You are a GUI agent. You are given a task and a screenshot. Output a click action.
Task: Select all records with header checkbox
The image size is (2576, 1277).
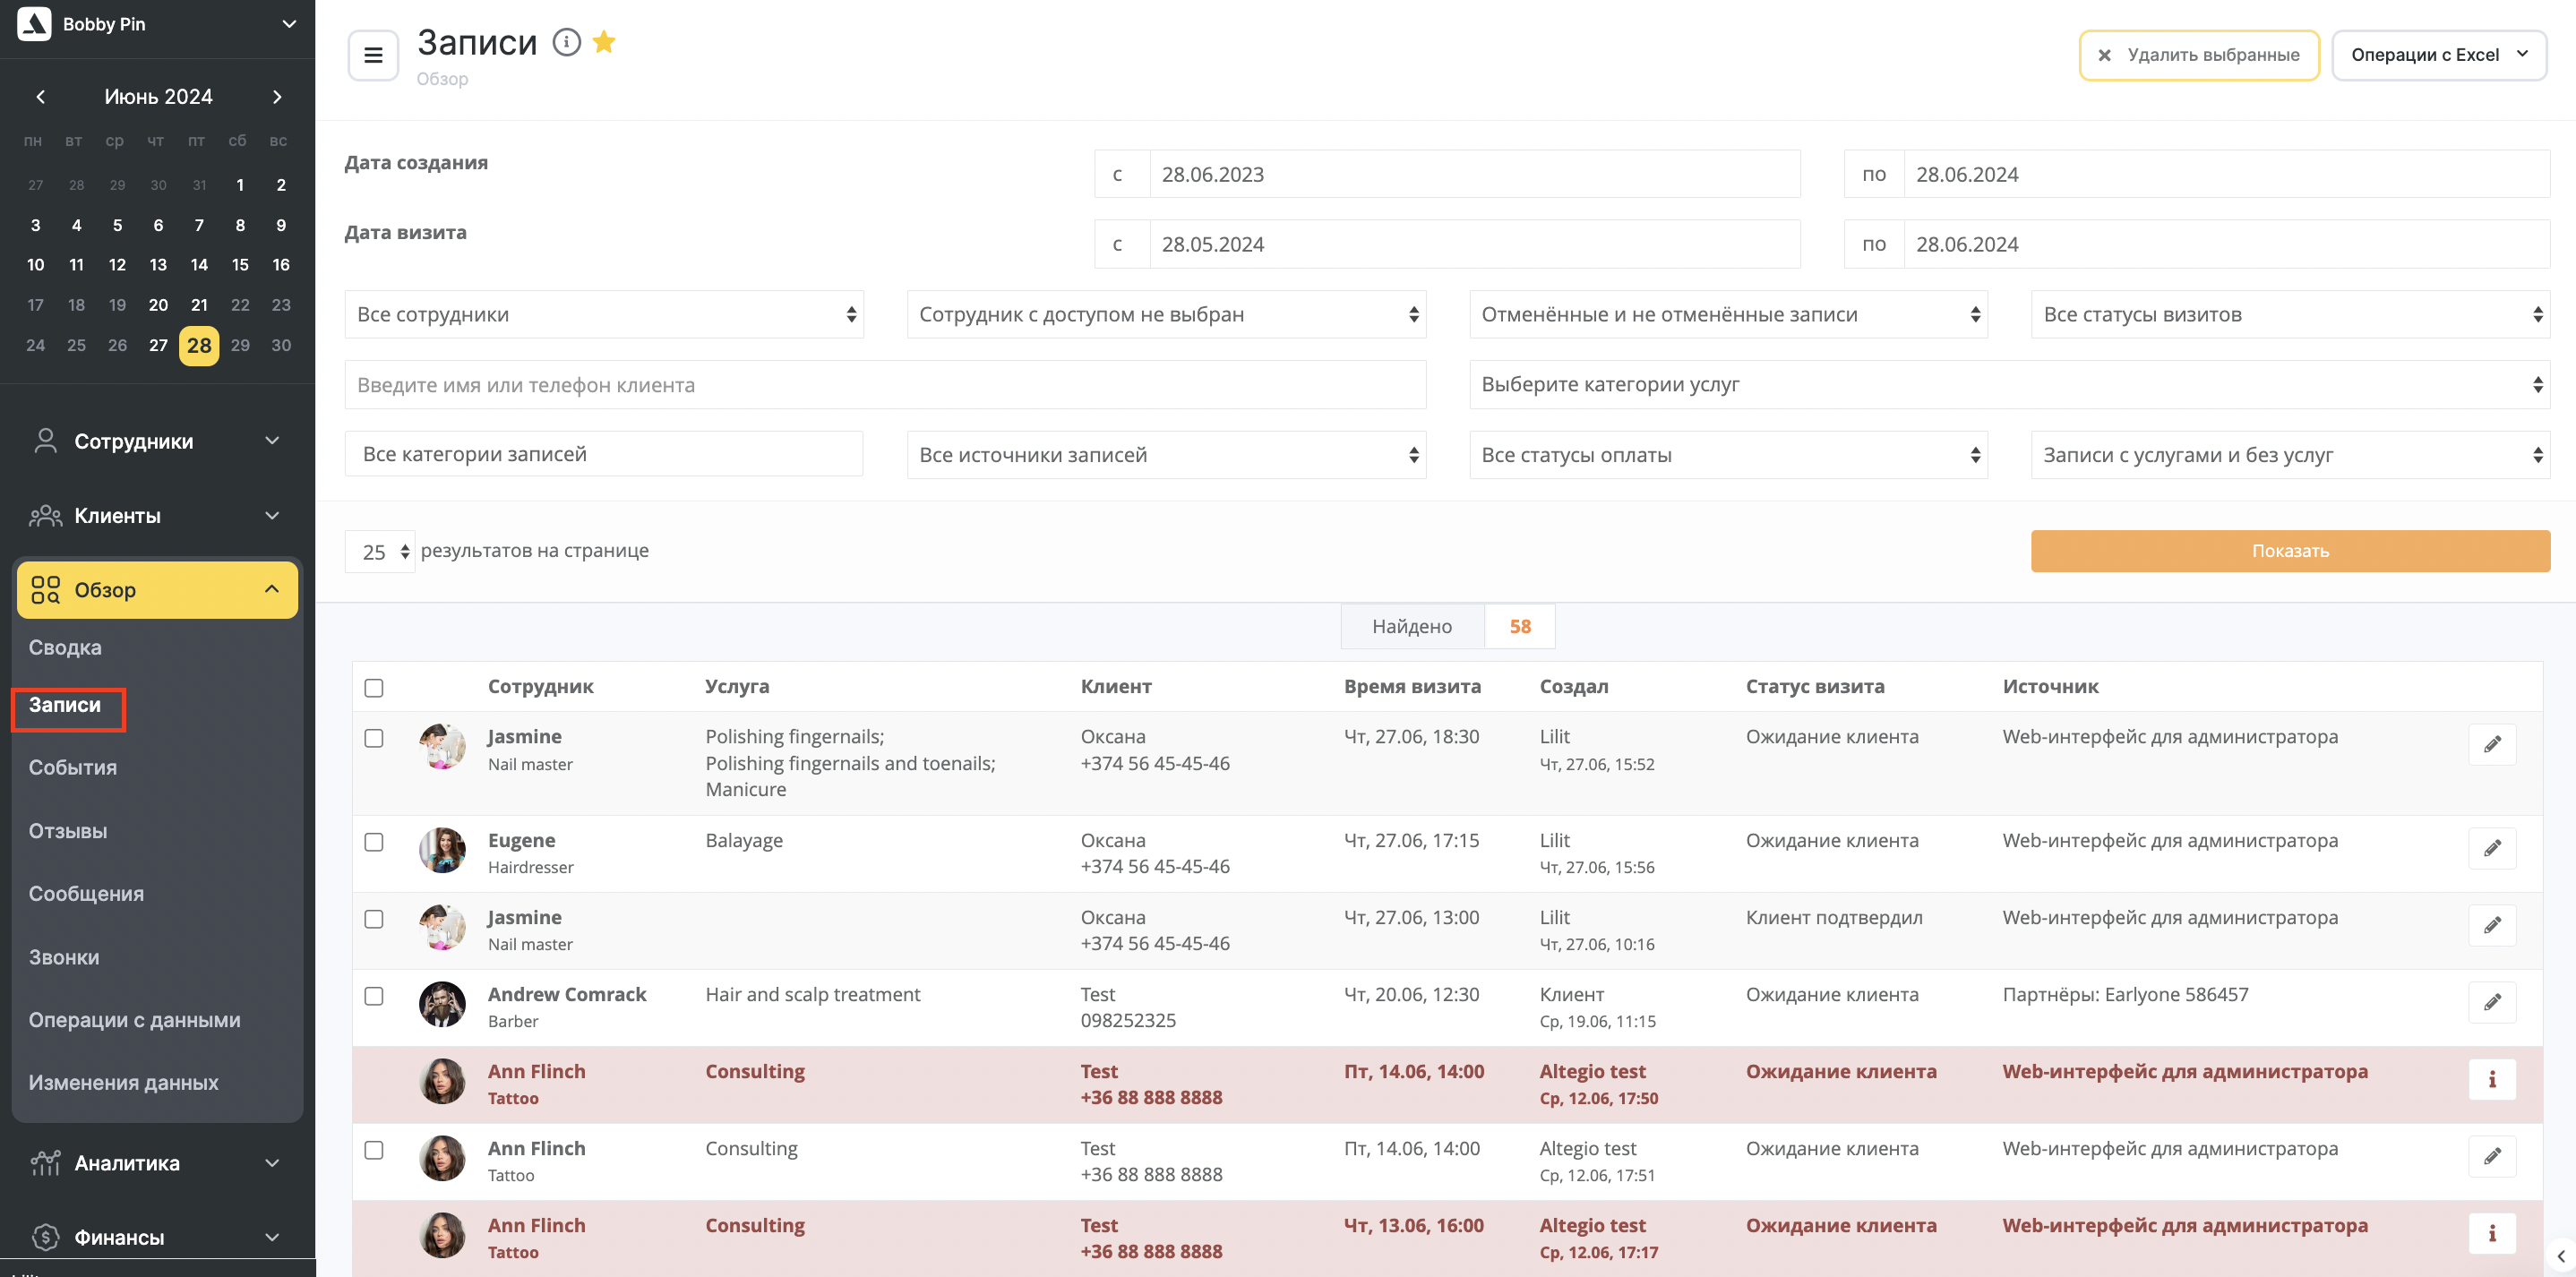click(374, 688)
